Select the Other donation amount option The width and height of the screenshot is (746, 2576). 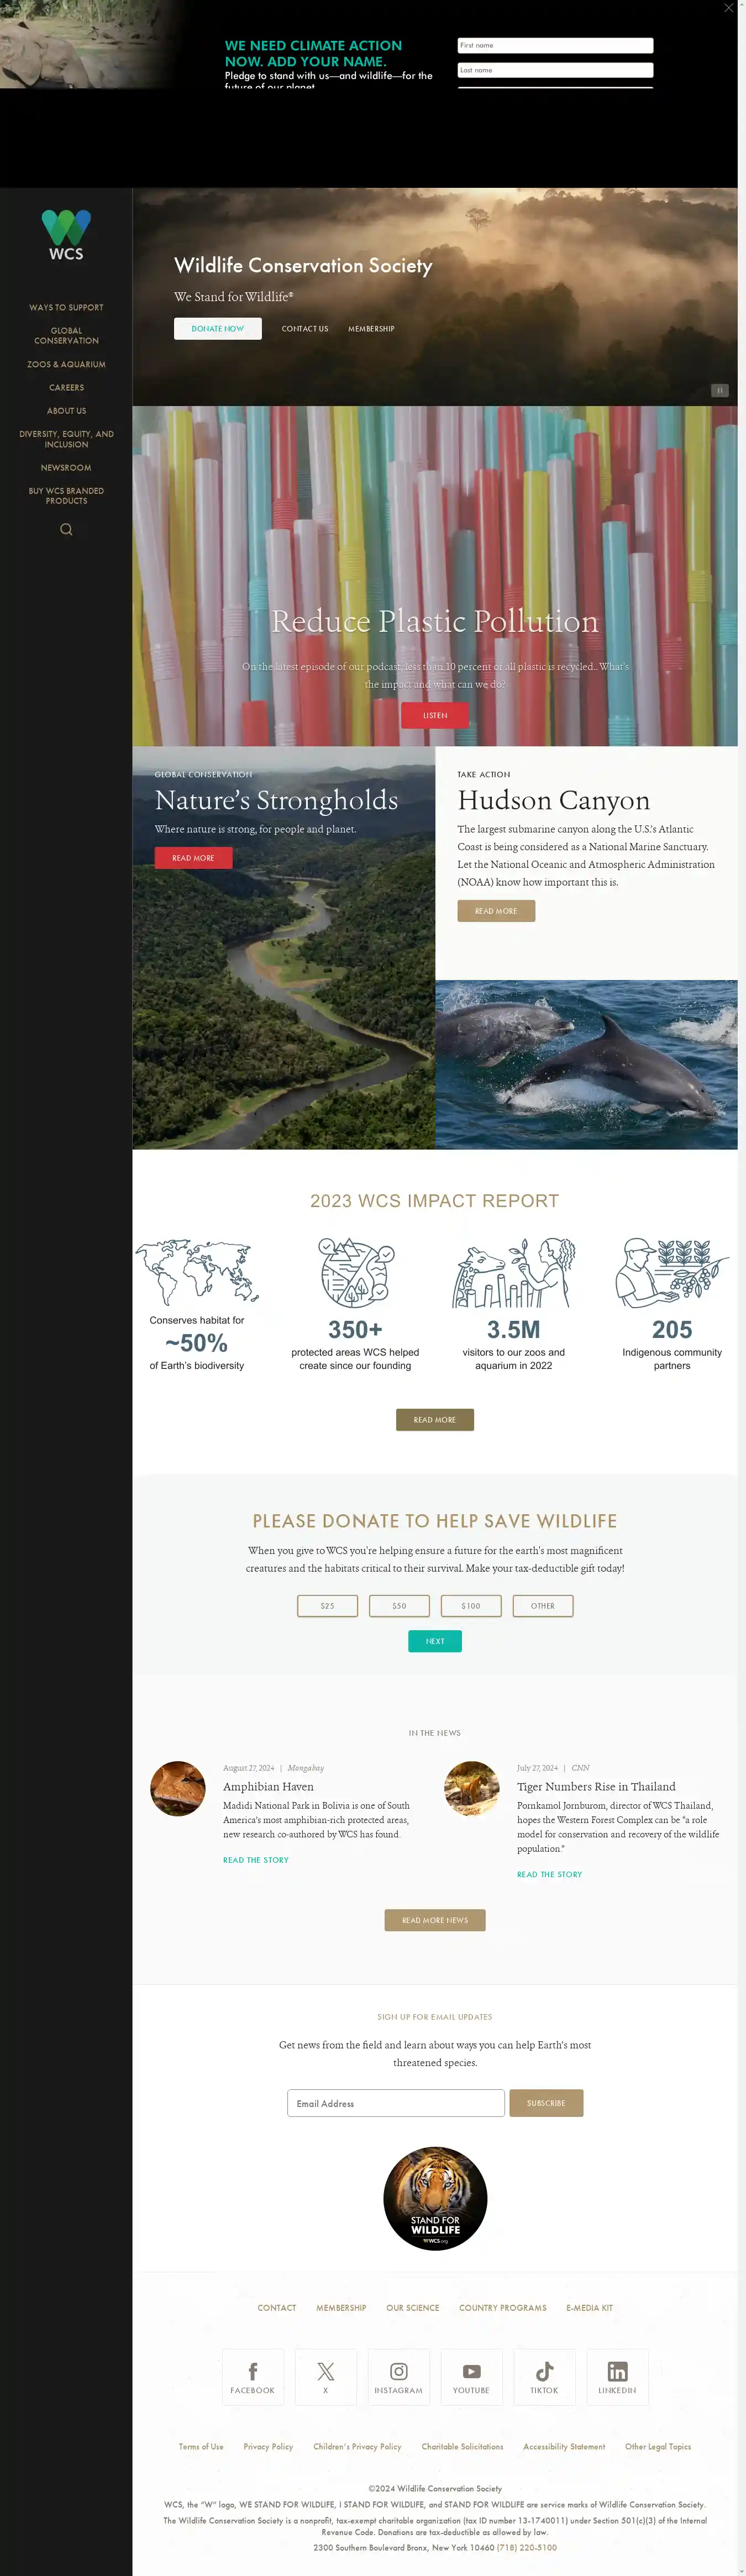click(543, 1606)
